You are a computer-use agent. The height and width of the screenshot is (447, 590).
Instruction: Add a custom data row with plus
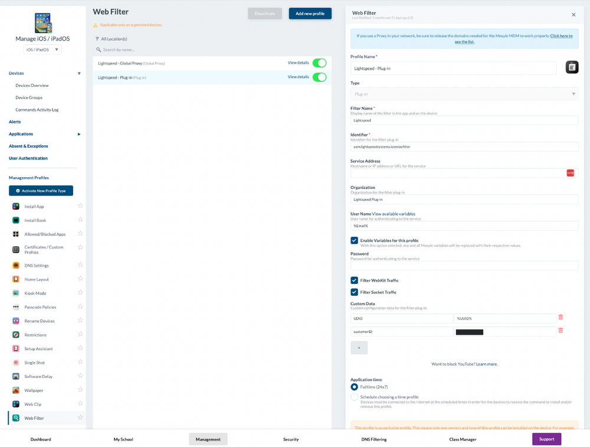(359, 348)
